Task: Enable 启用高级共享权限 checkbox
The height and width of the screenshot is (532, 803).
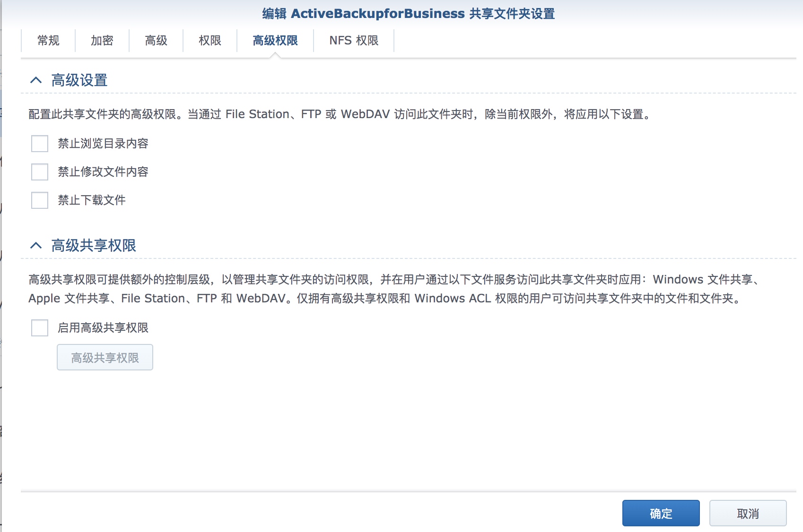Action: point(40,328)
